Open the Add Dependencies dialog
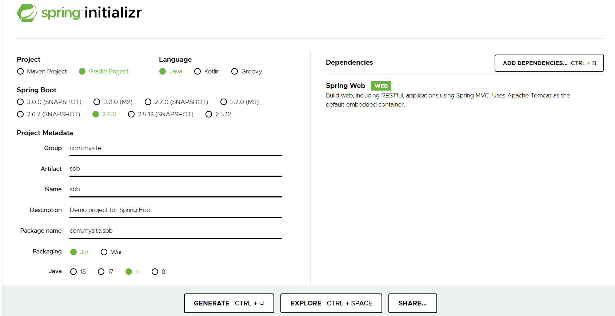 click(549, 63)
